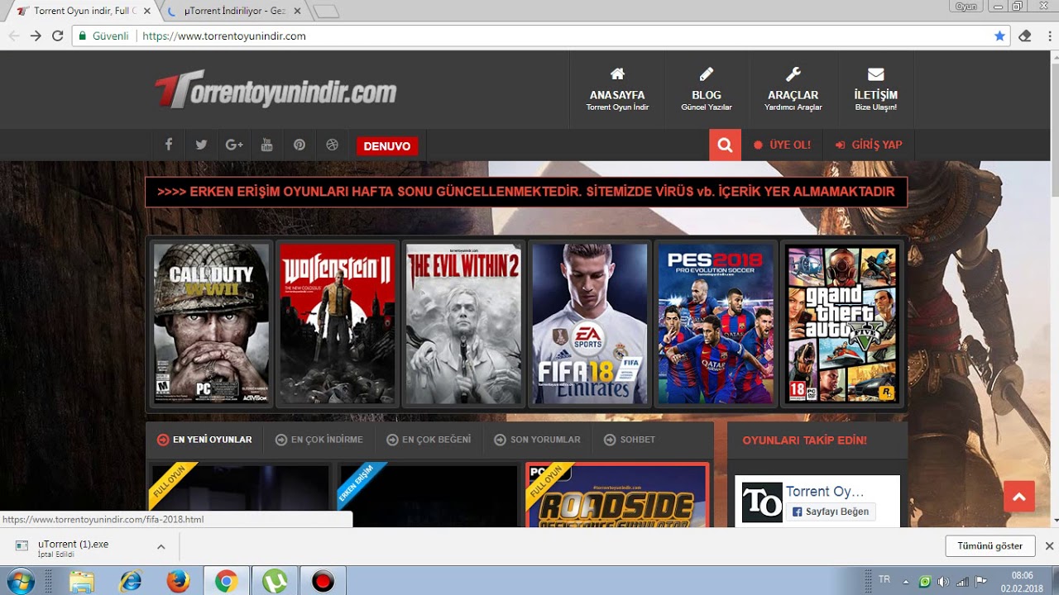Open Grand Theft Auto V cover
This screenshot has height=595, width=1059.
tap(842, 323)
